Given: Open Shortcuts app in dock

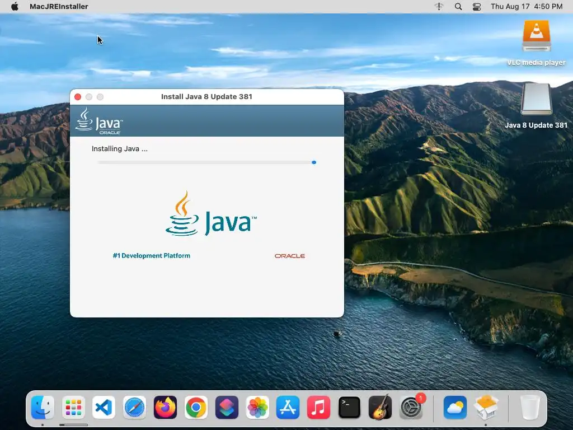Looking at the screenshot, I should click(227, 408).
